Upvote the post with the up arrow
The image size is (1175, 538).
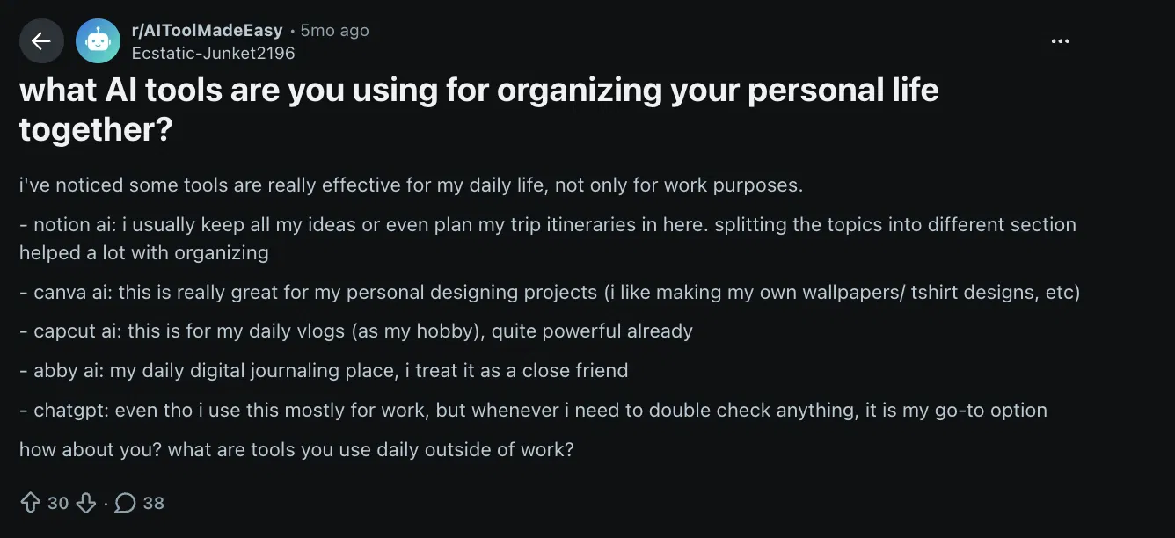pos(31,503)
